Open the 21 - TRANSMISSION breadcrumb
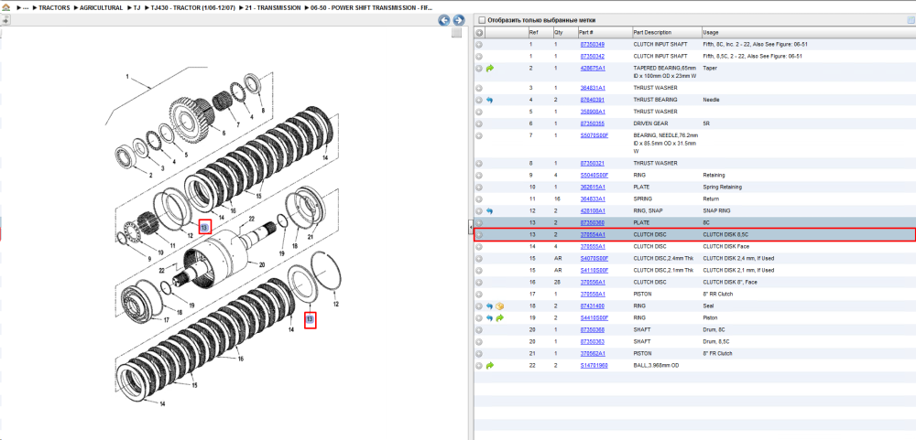 [273, 8]
